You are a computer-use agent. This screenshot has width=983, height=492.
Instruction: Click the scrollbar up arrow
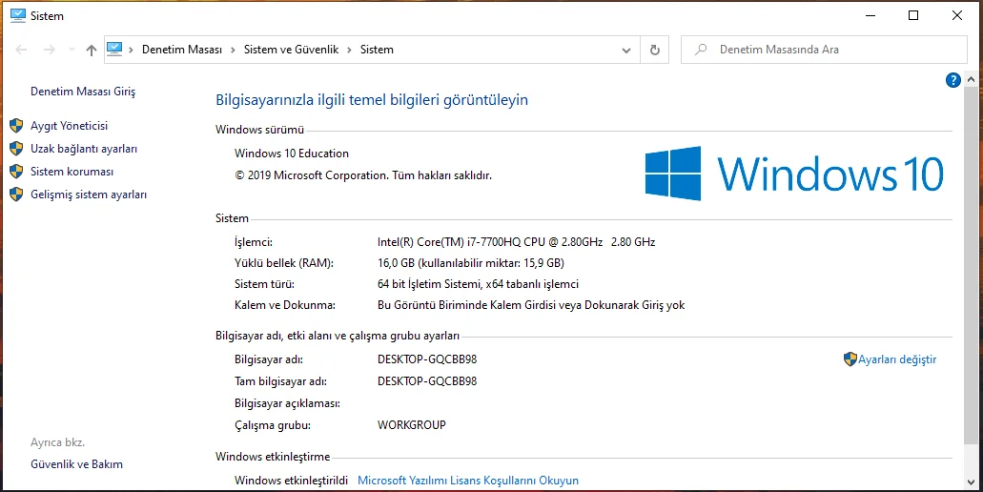971,80
